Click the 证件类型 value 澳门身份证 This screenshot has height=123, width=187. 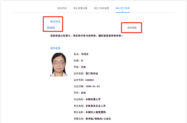pos(92,74)
